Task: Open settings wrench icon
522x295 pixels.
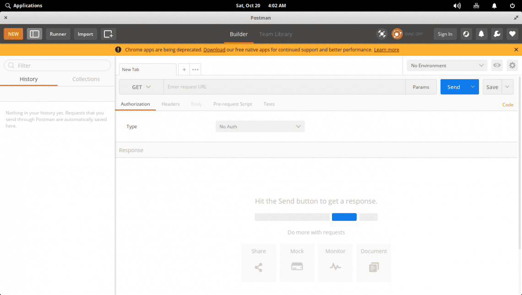Action: (x=497, y=34)
